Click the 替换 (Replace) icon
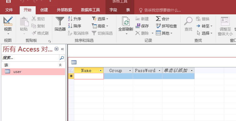This screenshot has height=121, width=236. 198,19
